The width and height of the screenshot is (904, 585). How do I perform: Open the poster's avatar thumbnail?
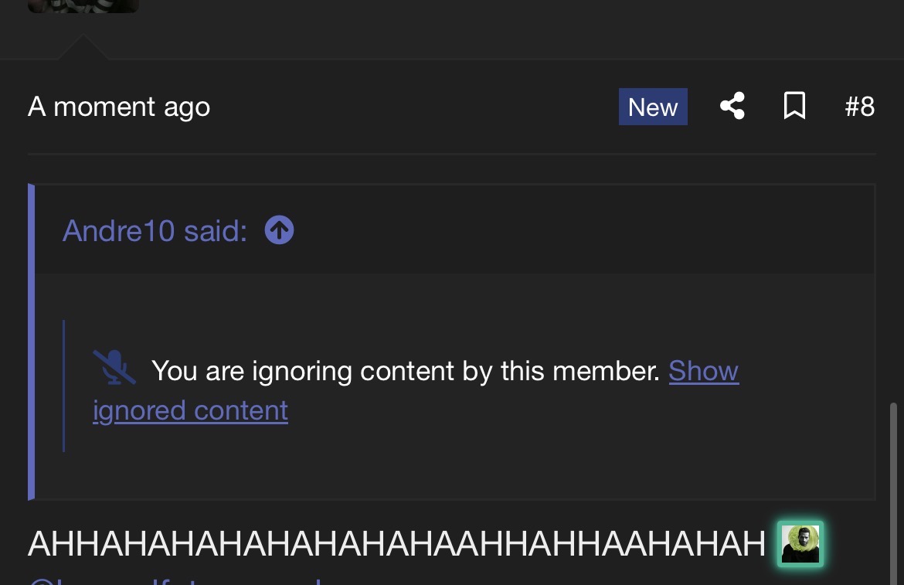tap(83, 6)
